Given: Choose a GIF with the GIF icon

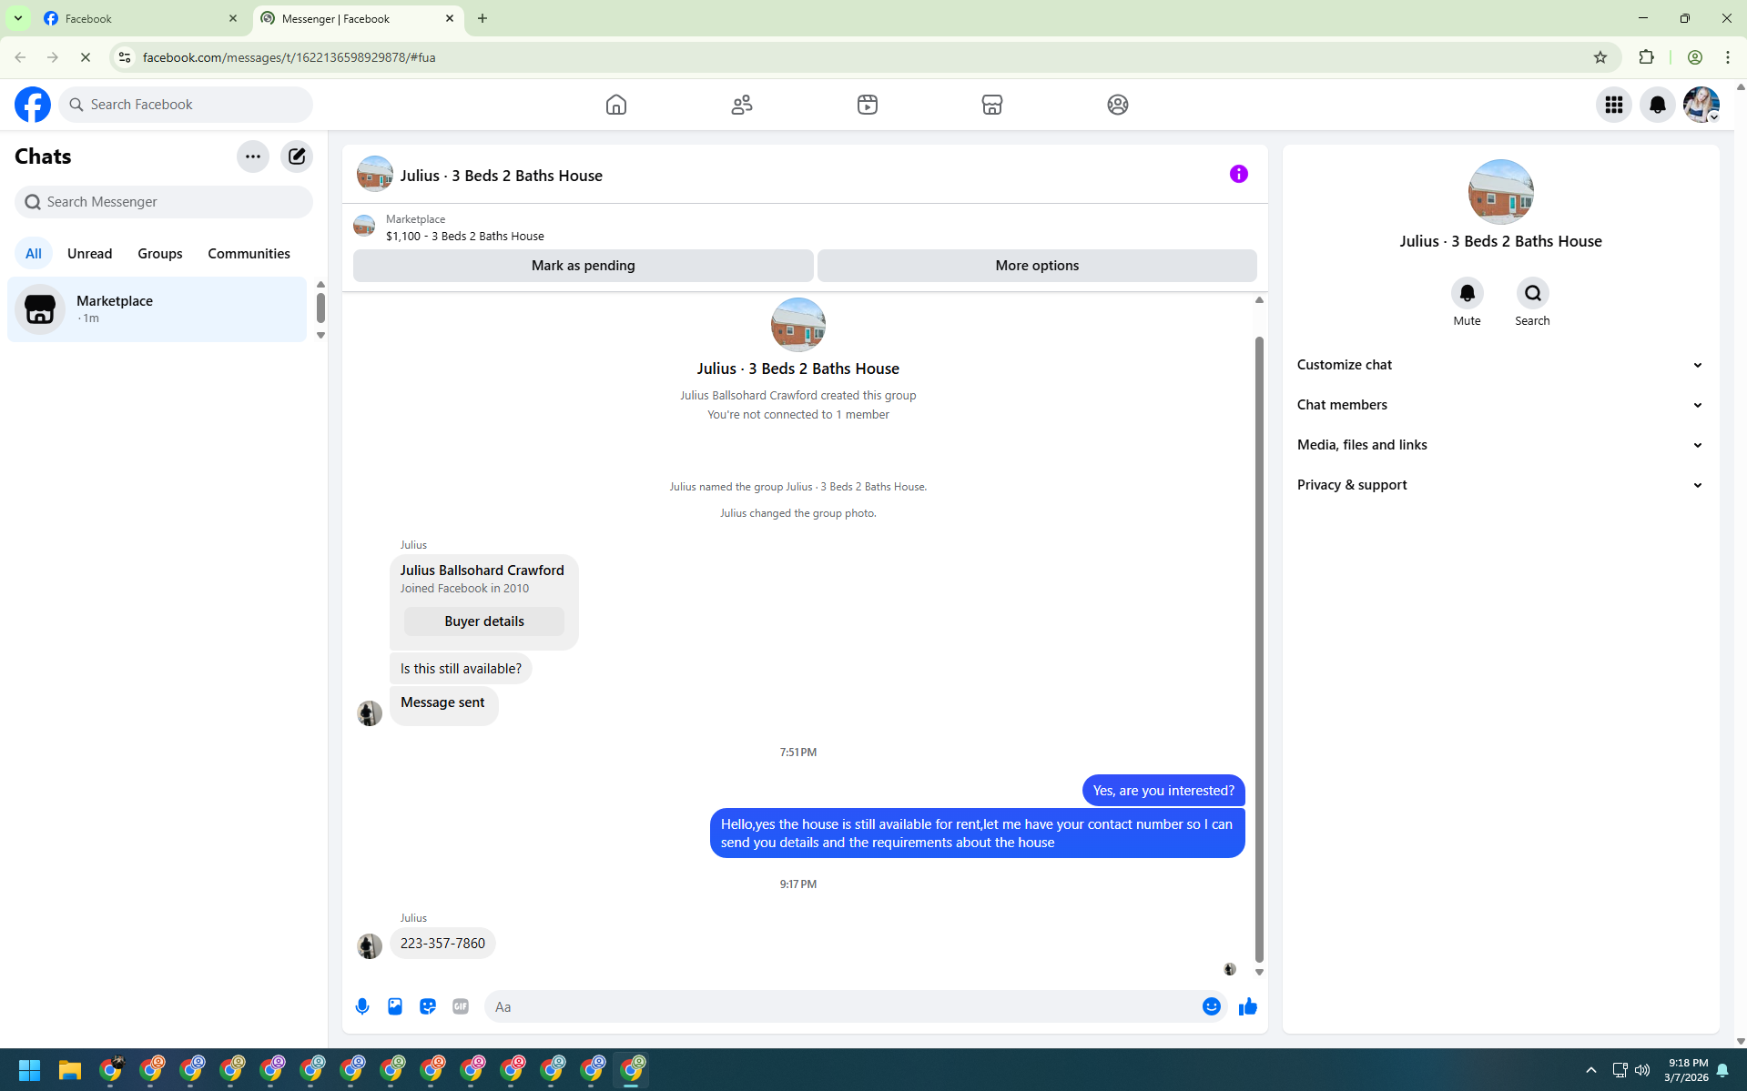Looking at the screenshot, I should point(461,1006).
